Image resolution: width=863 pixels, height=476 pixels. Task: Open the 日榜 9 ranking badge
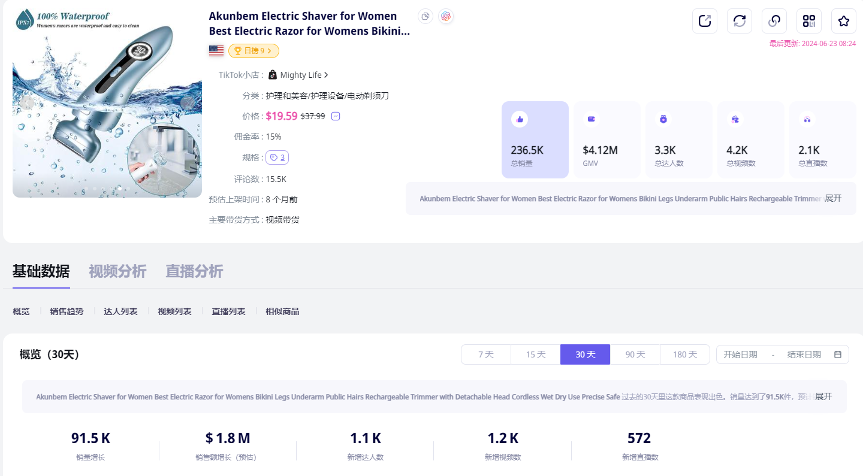(x=254, y=51)
